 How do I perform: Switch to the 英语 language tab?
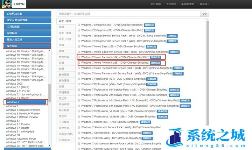click(66, 27)
